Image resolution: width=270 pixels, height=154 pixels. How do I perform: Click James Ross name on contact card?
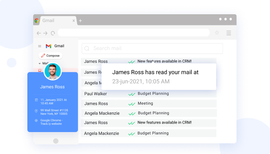click(52, 87)
